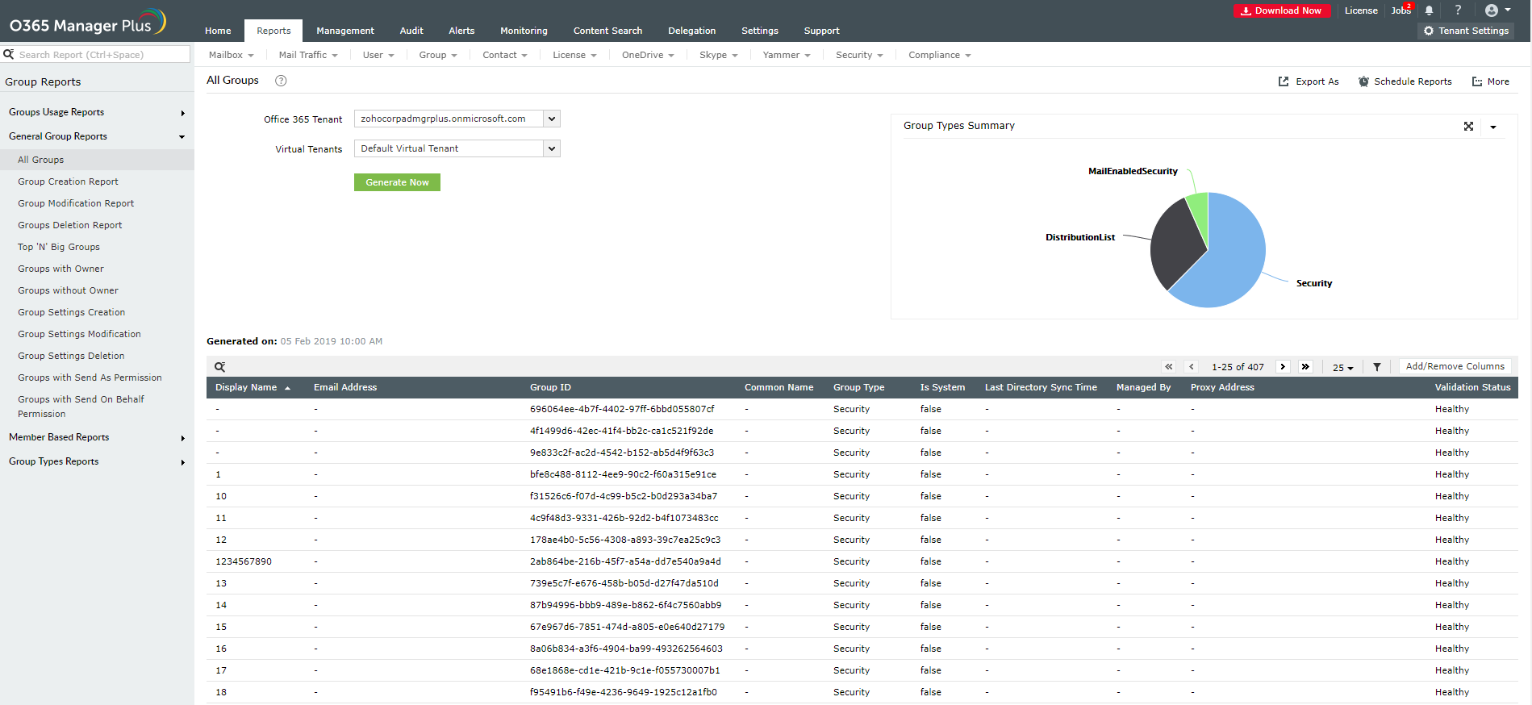Image resolution: width=1532 pixels, height=705 pixels.
Task: Click the 1234567890 display name cell
Action: (x=244, y=561)
